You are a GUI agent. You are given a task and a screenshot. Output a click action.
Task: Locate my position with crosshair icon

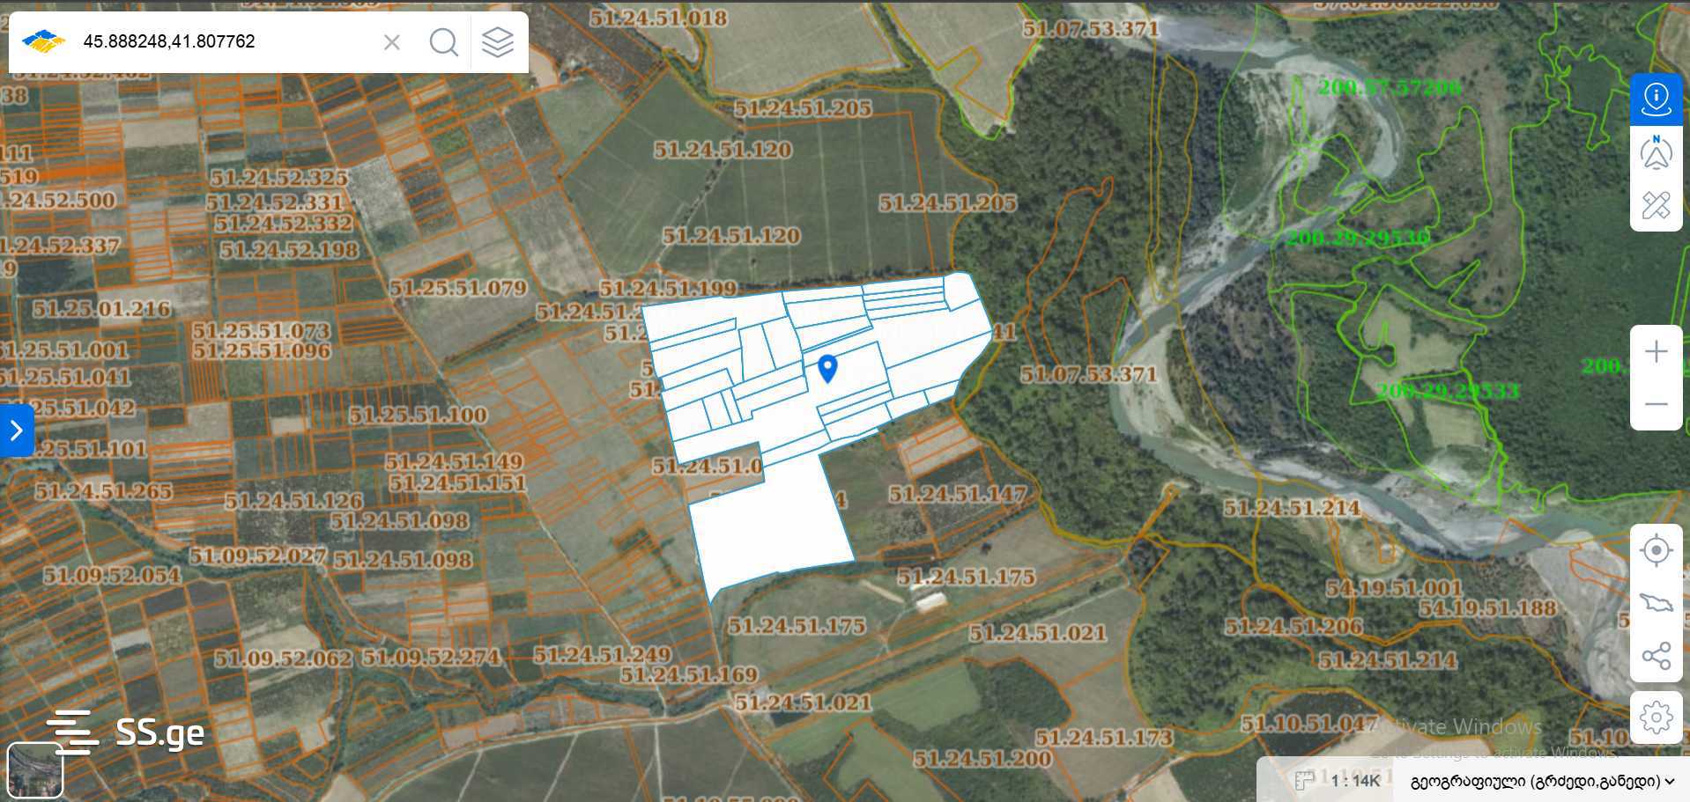1656,551
